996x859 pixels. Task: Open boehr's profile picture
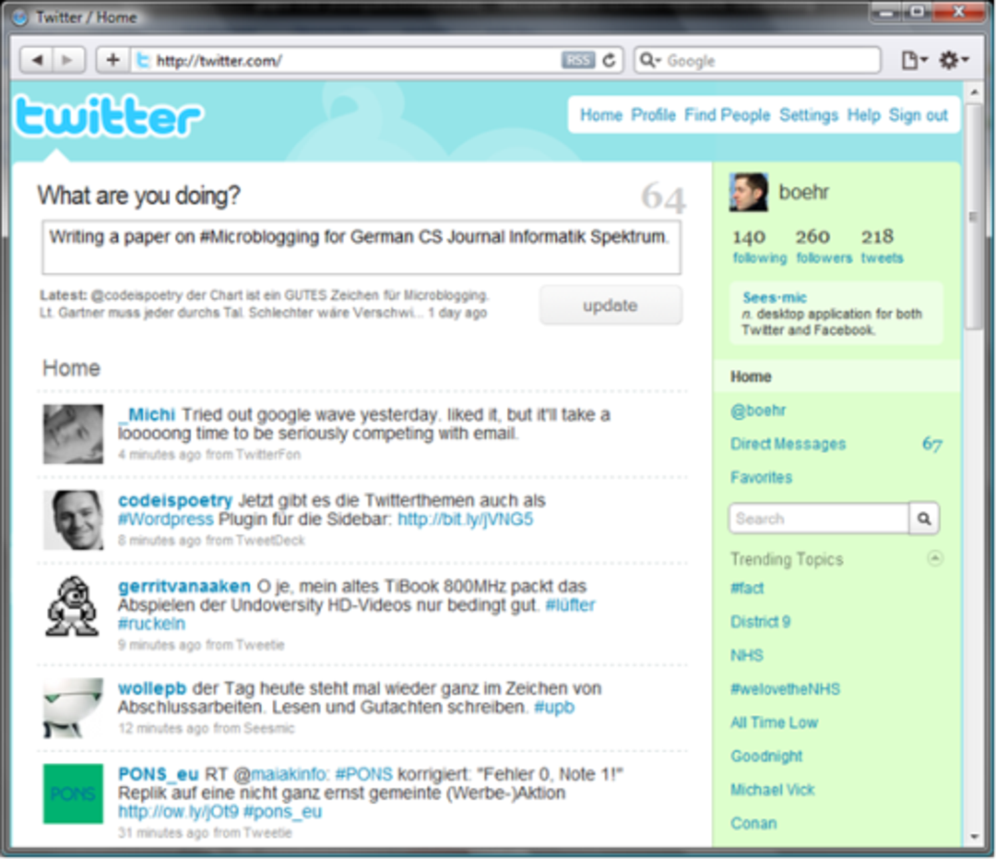click(x=748, y=193)
